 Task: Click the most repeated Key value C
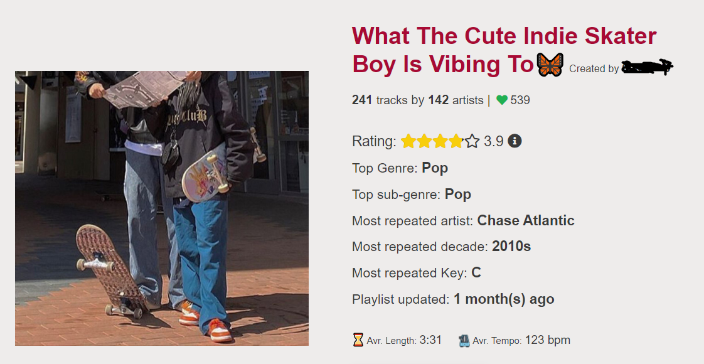coord(476,272)
